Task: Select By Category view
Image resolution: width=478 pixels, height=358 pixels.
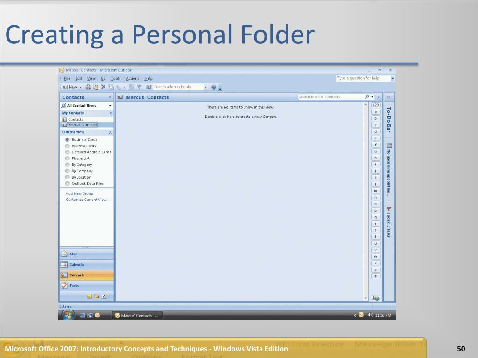Action: pos(67,165)
